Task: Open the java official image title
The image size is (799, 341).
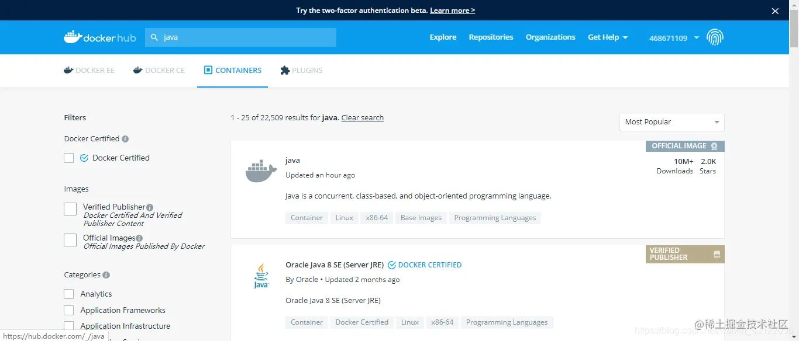Action: click(x=292, y=160)
